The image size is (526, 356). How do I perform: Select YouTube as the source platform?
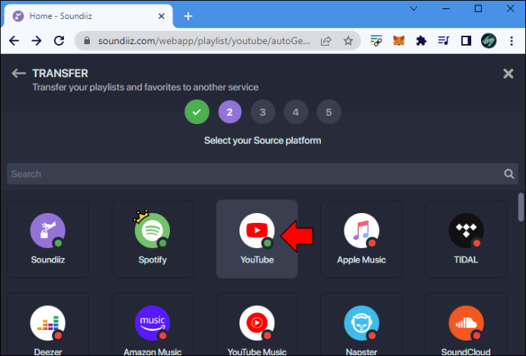[257, 239]
